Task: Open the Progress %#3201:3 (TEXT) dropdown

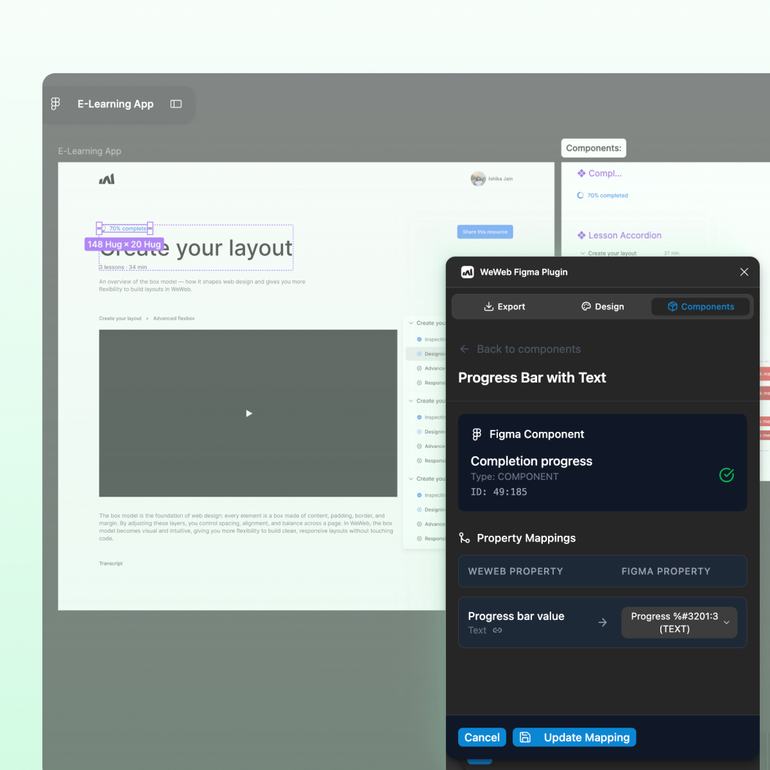Action: [679, 622]
